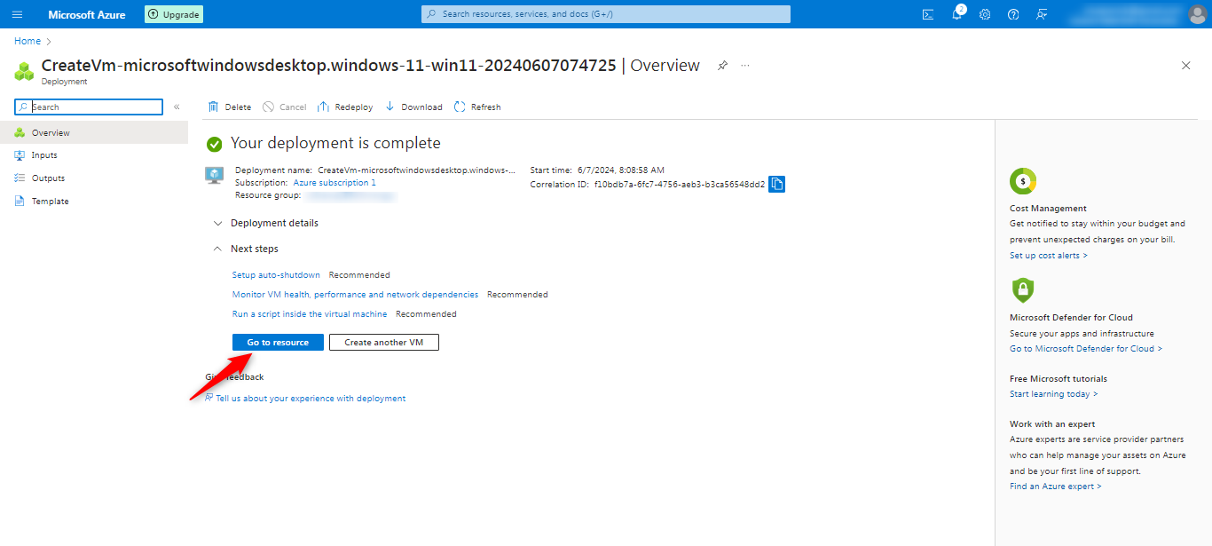This screenshot has height=546, width=1212.
Task: Go to Home breadcrumb
Action: tap(28, 41)
